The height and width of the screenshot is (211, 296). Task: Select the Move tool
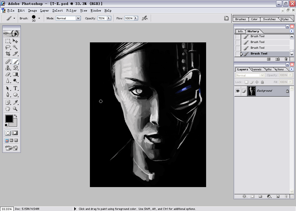point(15,41)
